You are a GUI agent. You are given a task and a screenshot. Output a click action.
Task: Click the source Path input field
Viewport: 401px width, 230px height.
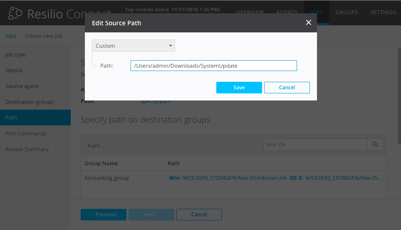tap(213, 66)
